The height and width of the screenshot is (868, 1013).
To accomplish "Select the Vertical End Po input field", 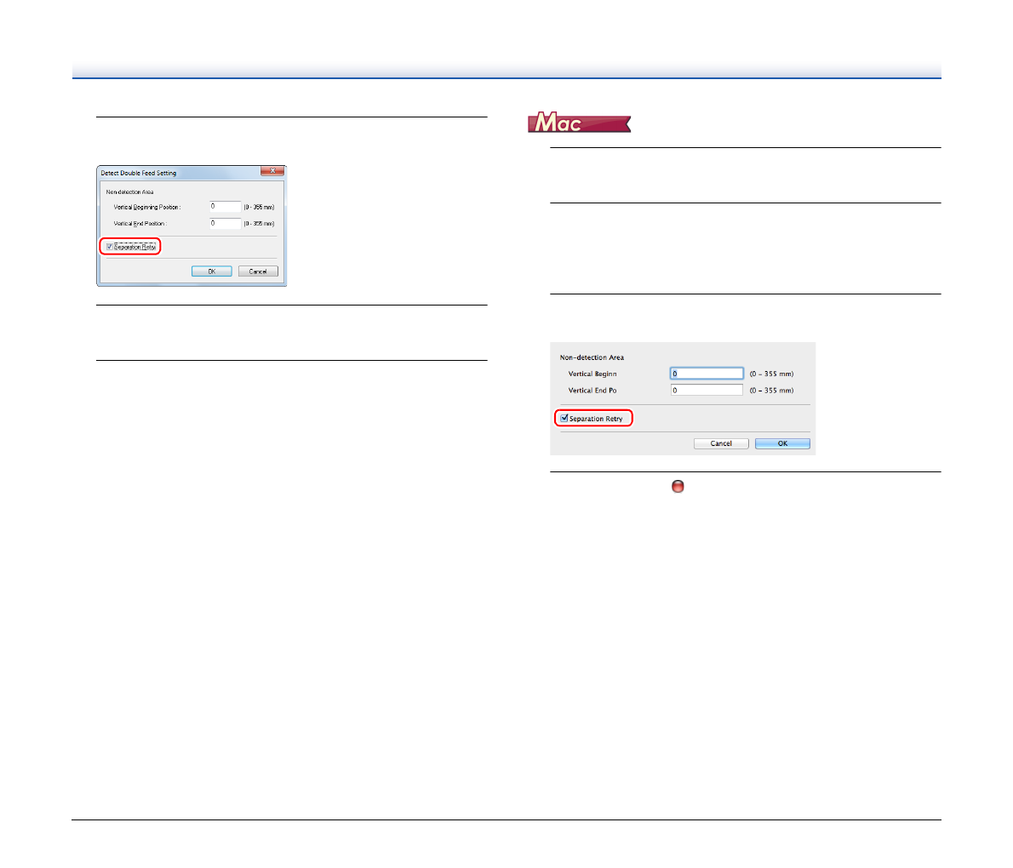I will pyautogui.click(x=707, y=391).
